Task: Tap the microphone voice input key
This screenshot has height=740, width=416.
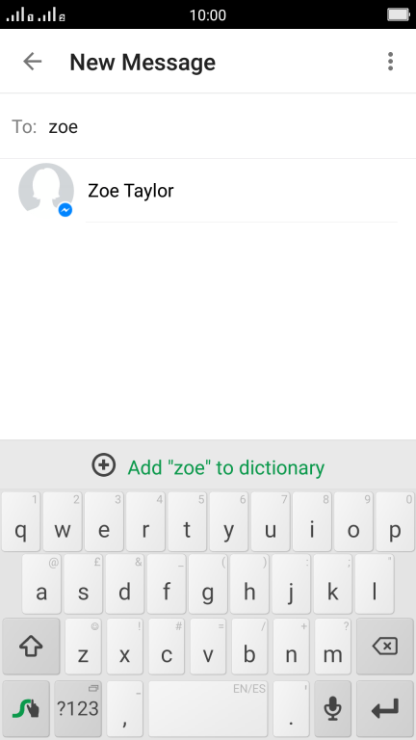Action: tap(332, 708)
